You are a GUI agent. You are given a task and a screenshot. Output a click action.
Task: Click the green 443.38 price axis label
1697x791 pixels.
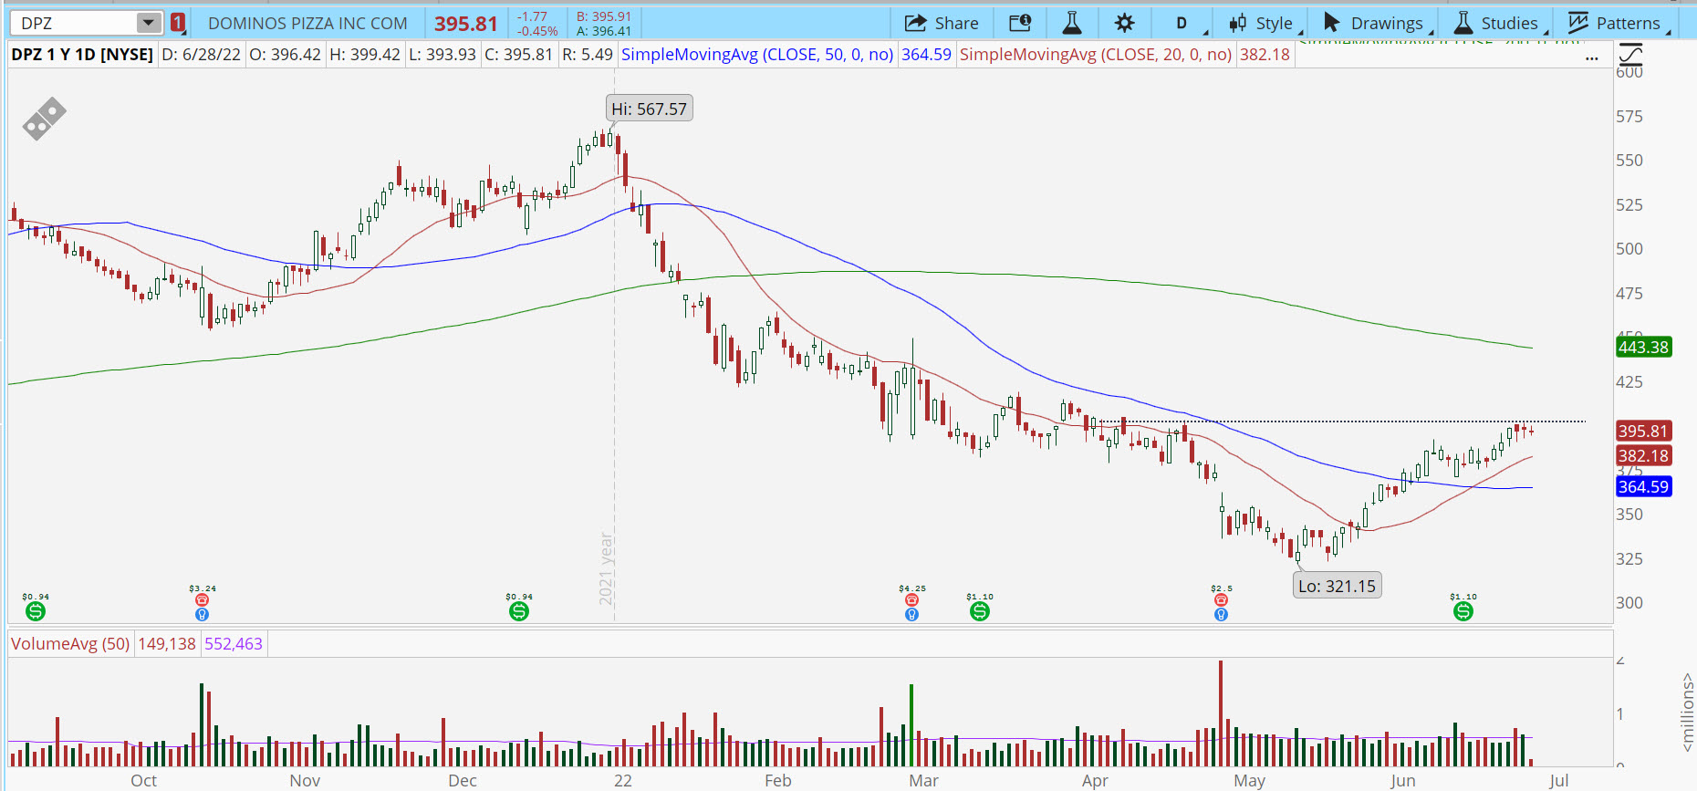(x=1644, y=348)
